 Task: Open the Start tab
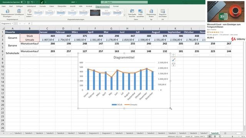[11, 6]
